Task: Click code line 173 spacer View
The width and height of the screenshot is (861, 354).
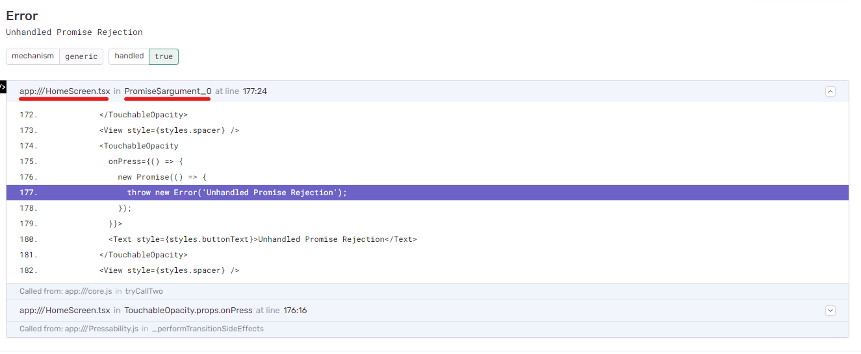Action: click(169, 130)
